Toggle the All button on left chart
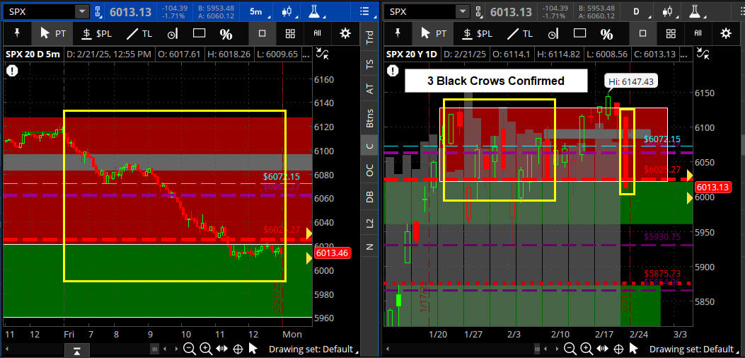The image size is (745, 358). pos(318,33)
